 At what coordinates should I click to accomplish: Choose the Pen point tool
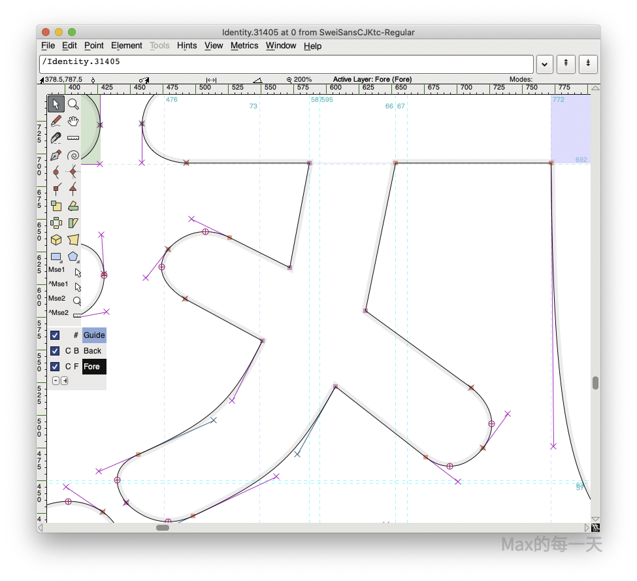tap(56, 155)
